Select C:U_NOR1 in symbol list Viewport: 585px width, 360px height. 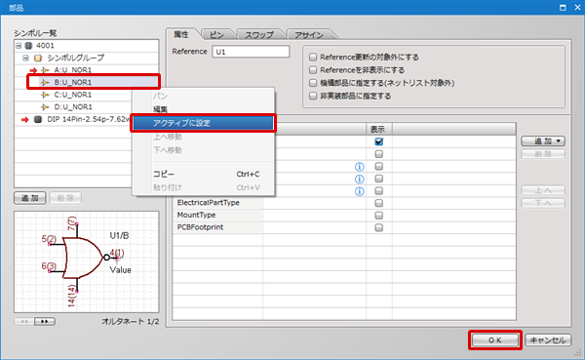click(x=73, y=95)
